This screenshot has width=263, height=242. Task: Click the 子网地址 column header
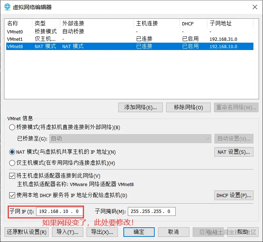pos(230,23)
